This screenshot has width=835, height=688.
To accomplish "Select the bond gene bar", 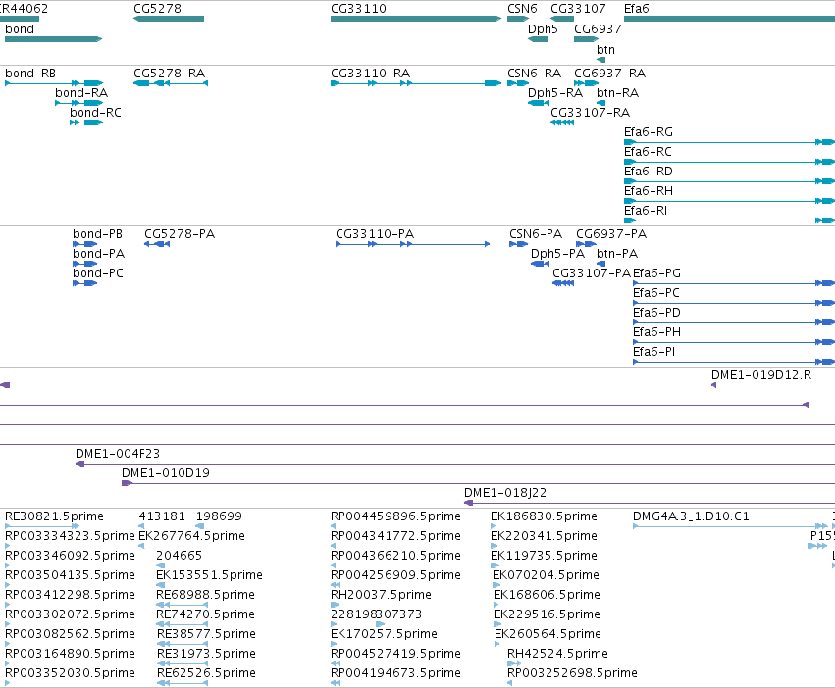I will tap(53, 39).
